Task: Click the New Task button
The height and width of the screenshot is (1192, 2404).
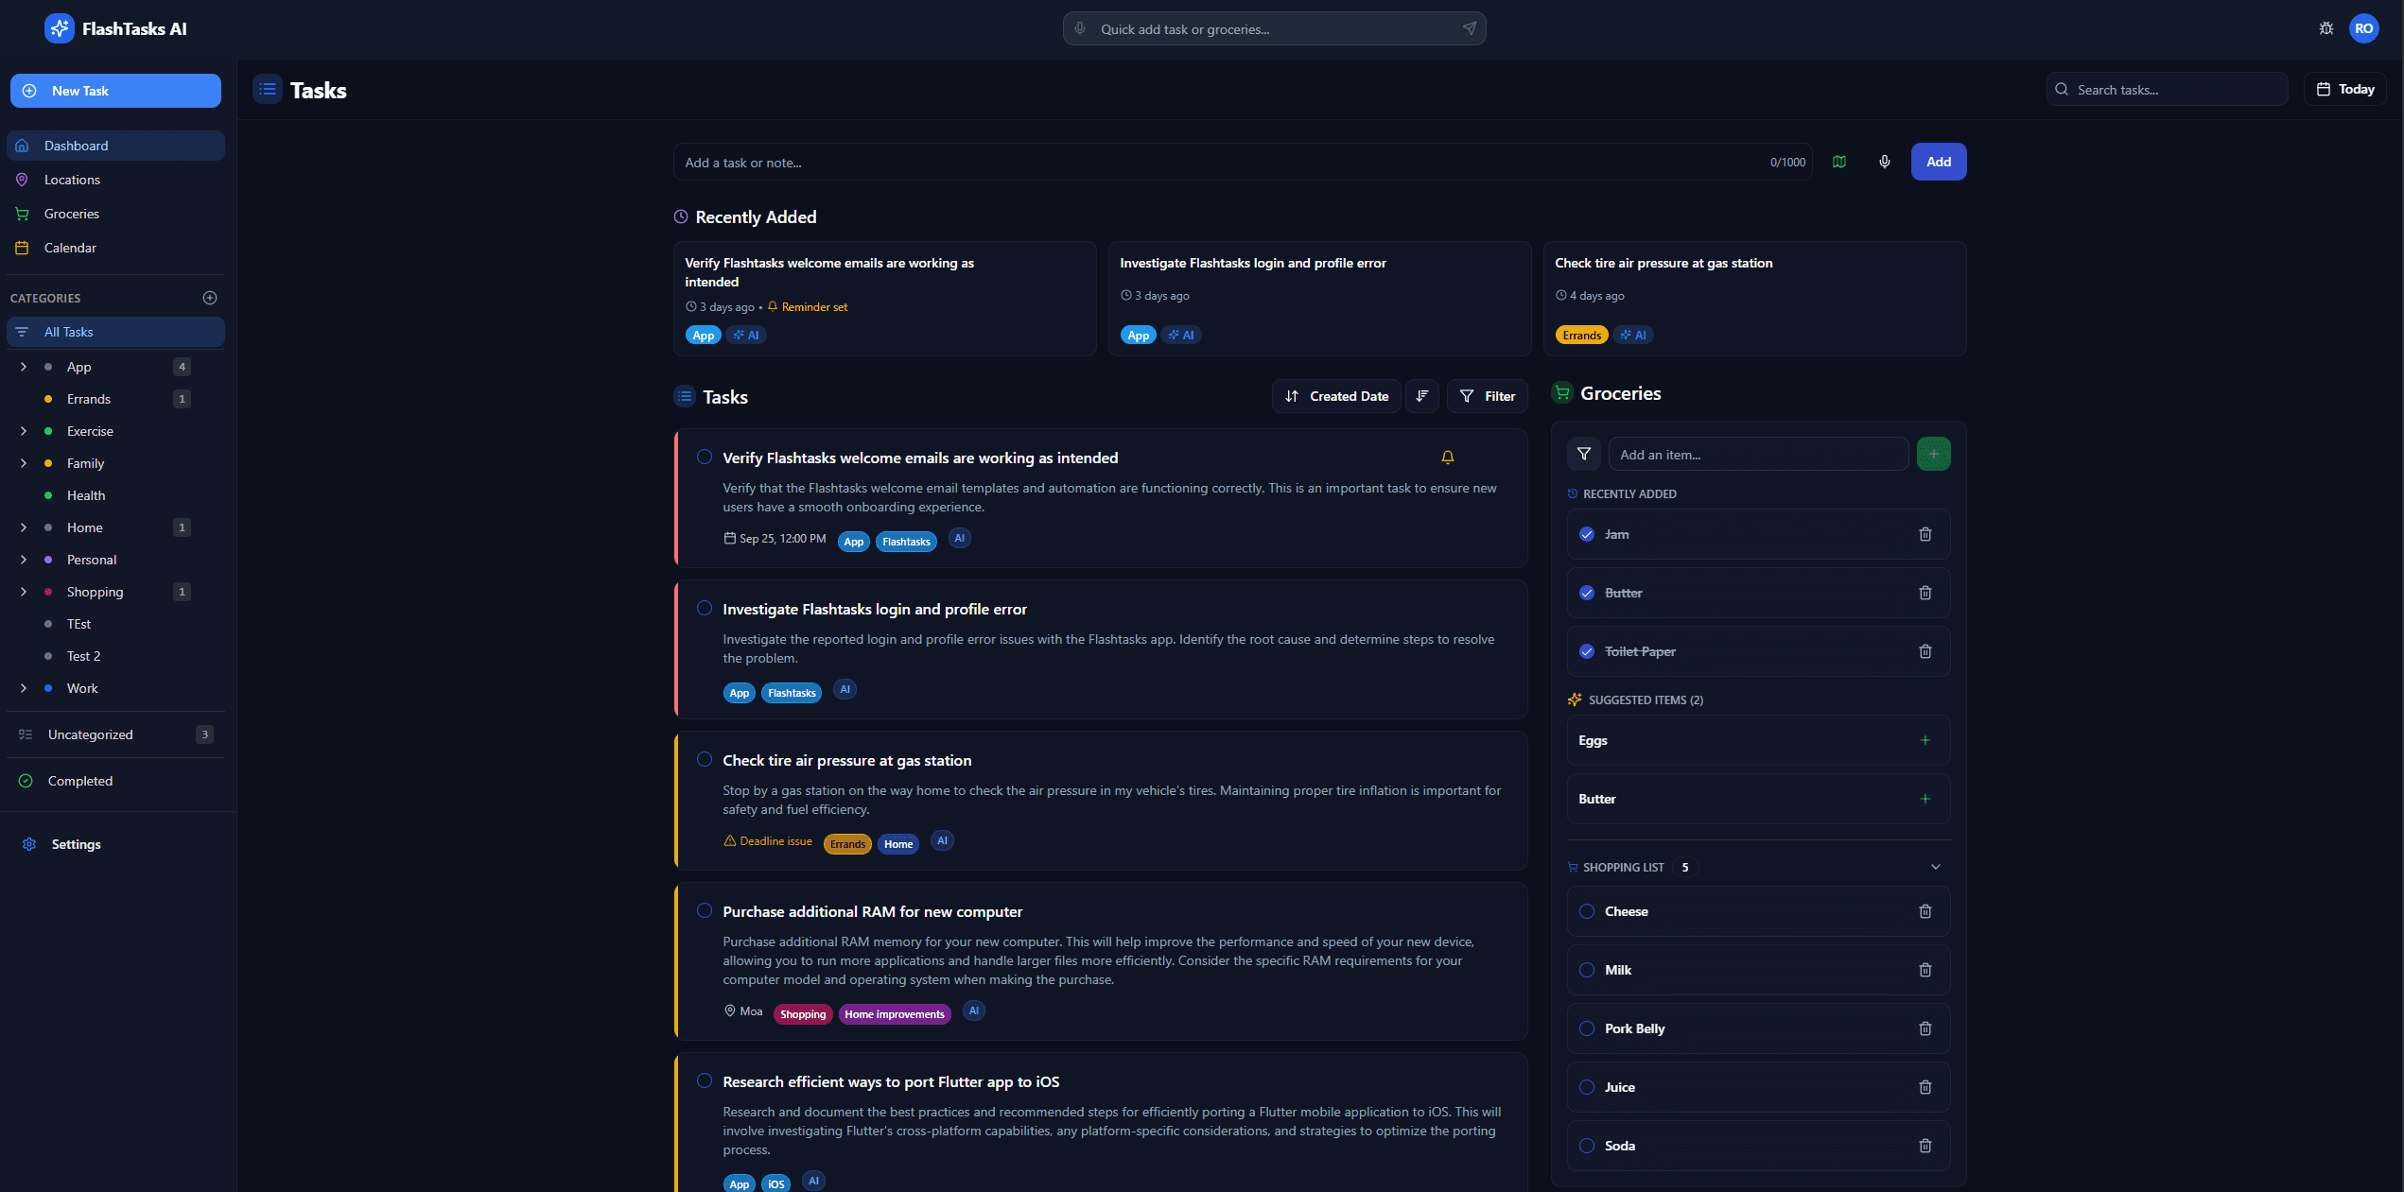Action: (x=115, y=91)
